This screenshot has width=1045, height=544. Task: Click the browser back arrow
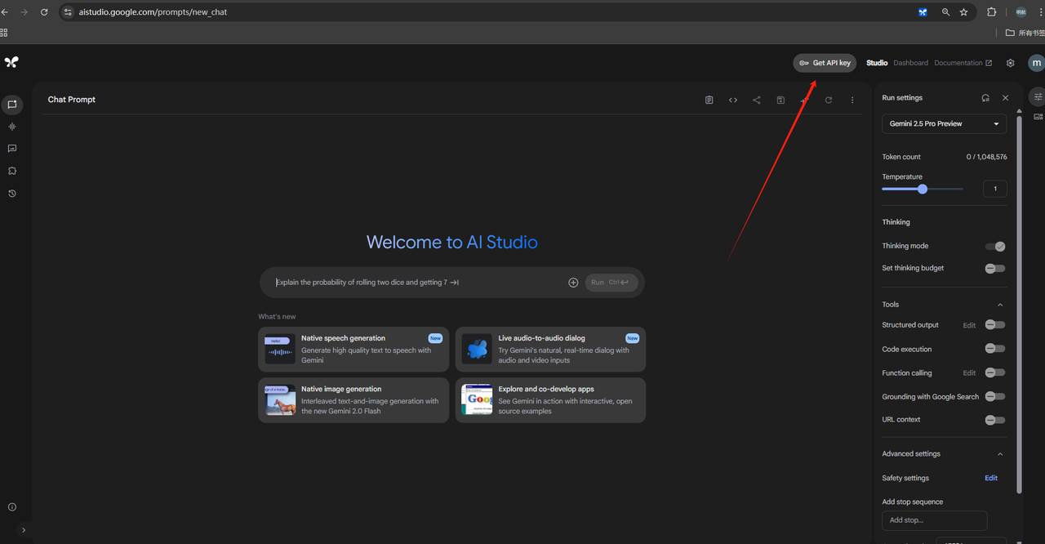(x=5, y=12)
